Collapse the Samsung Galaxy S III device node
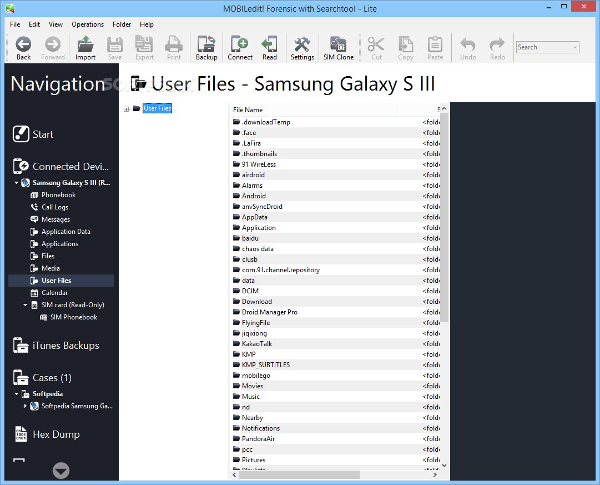This screenshot has height=485, width=600. coord(16,183)
